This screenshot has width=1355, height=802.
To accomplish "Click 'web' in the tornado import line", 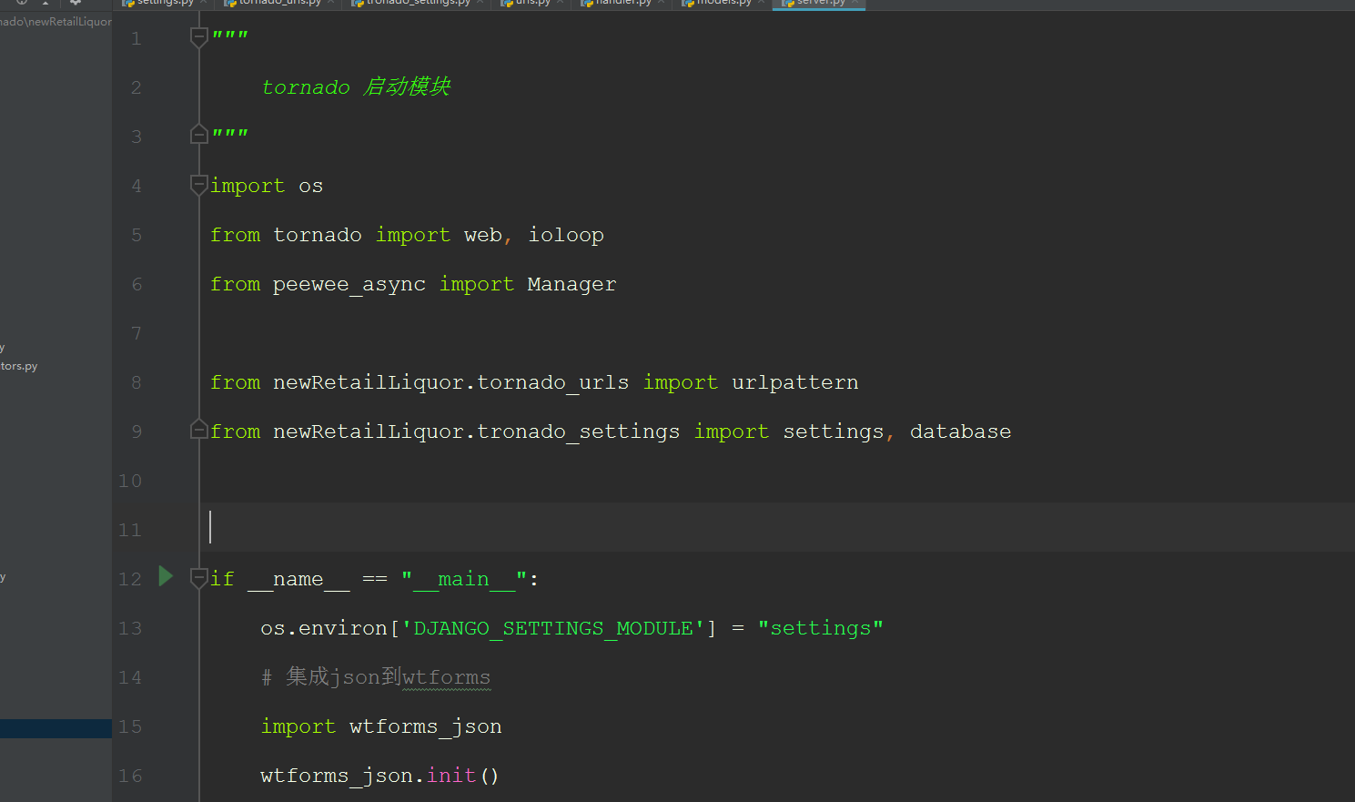I will tap(482, 235).
